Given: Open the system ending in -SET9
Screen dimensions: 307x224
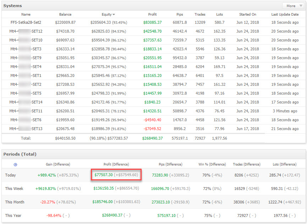Looking at the screenshot, I should (26, 58).
